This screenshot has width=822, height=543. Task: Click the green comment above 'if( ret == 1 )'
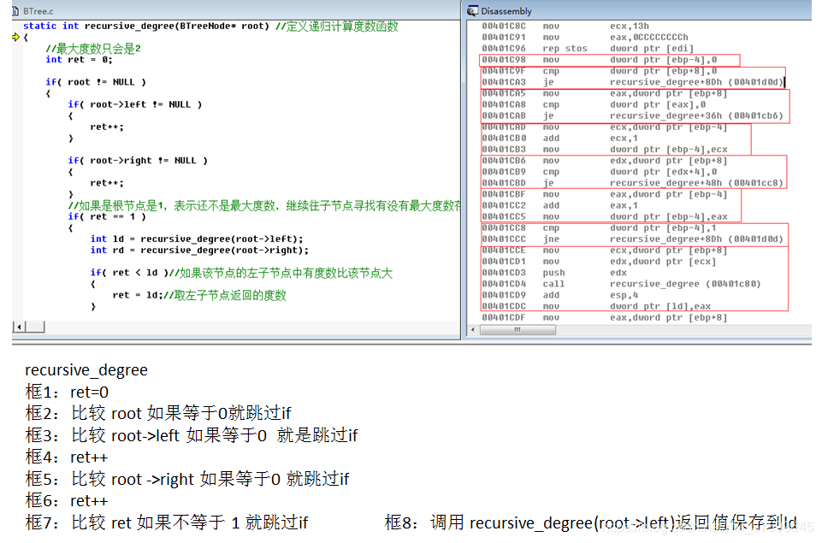click(264, 205)
